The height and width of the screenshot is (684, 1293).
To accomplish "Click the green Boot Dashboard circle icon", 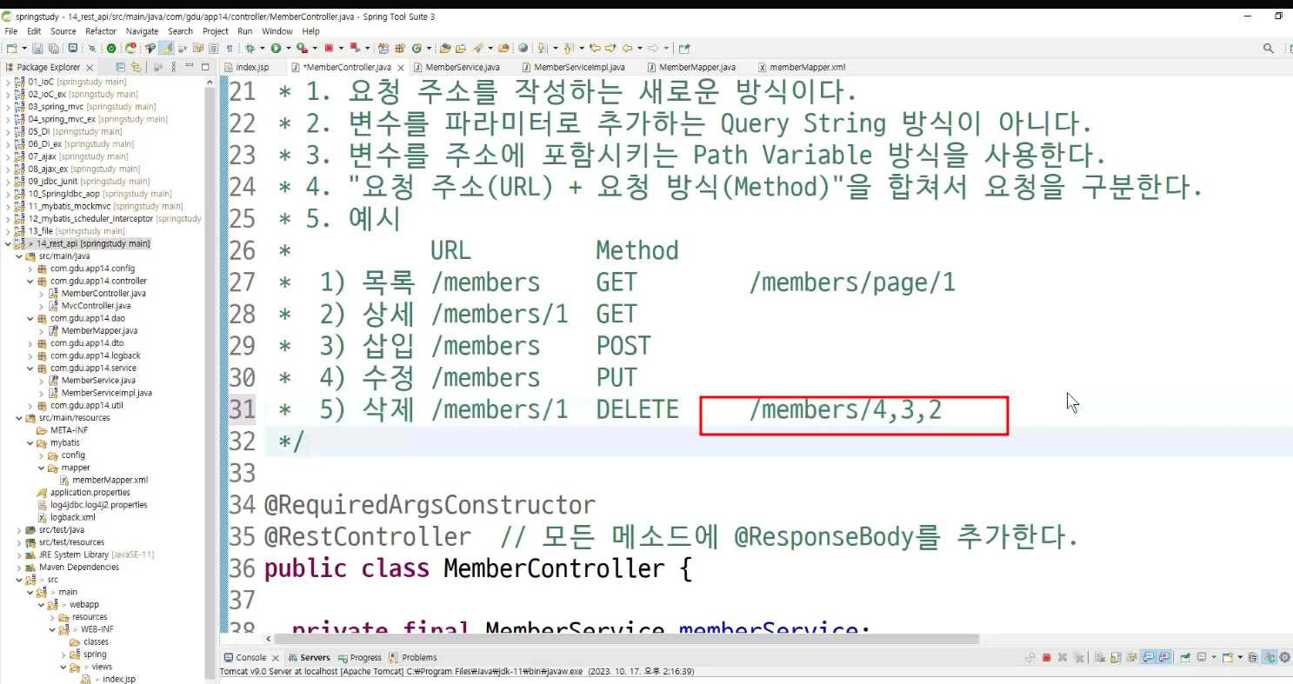I will point(111,48).
